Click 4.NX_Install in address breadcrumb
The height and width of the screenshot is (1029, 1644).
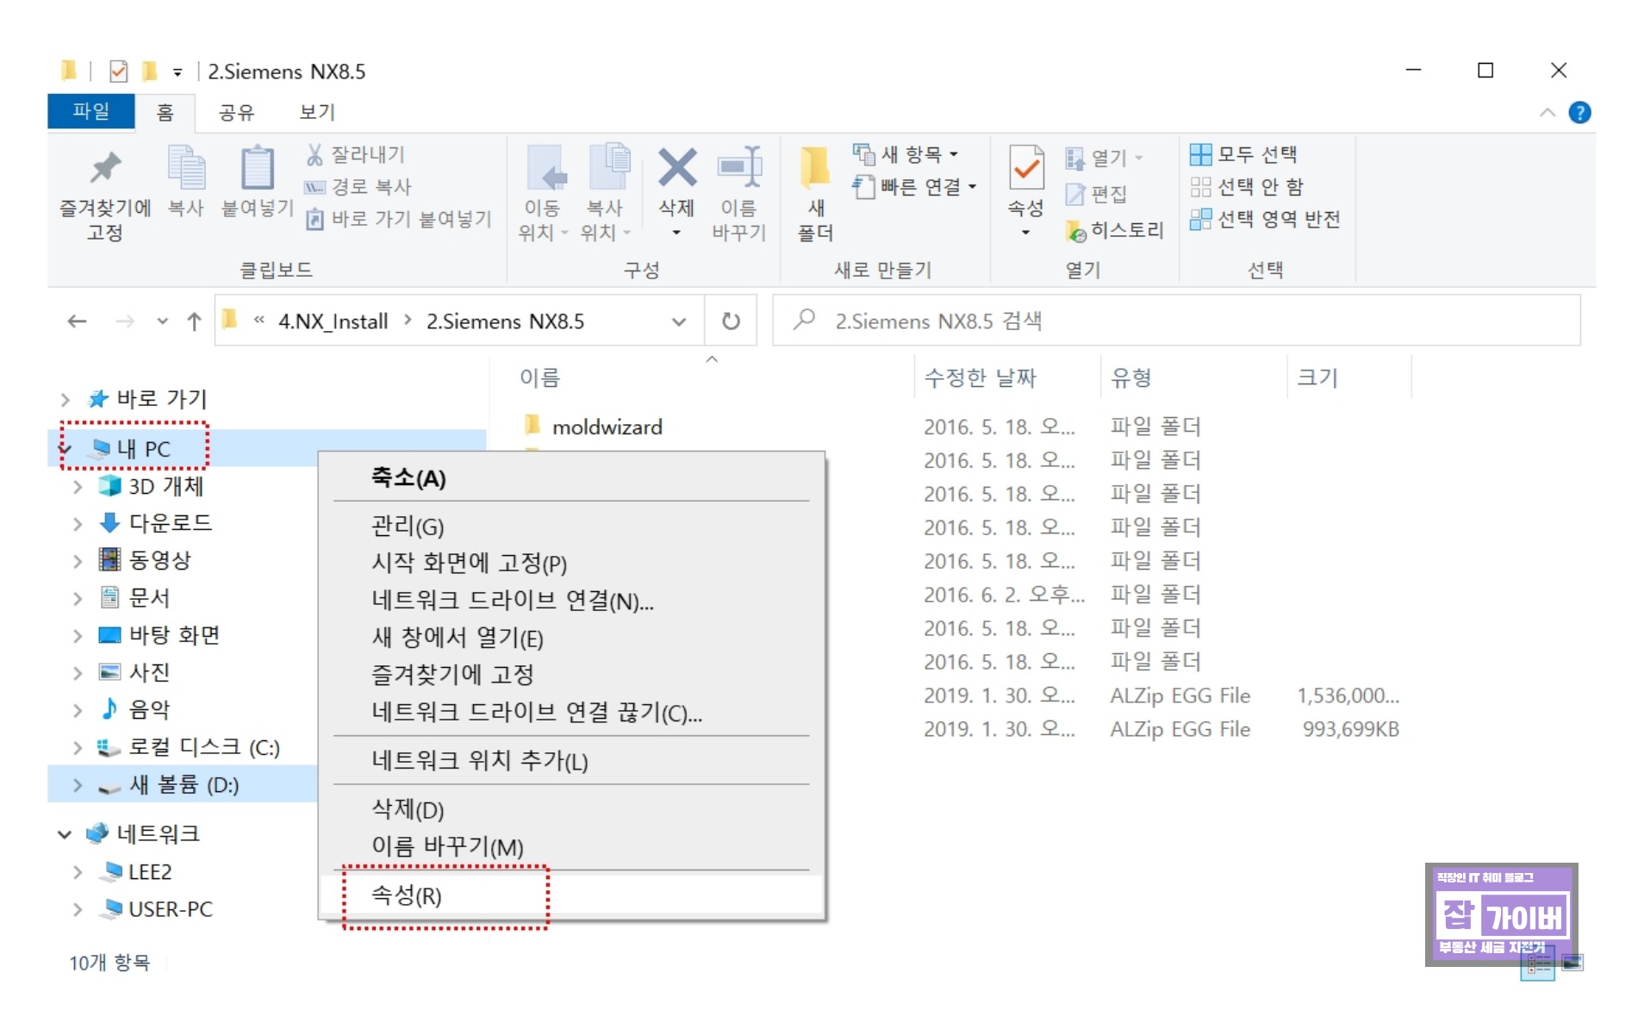pyautogui.click(x=333, y=321)
